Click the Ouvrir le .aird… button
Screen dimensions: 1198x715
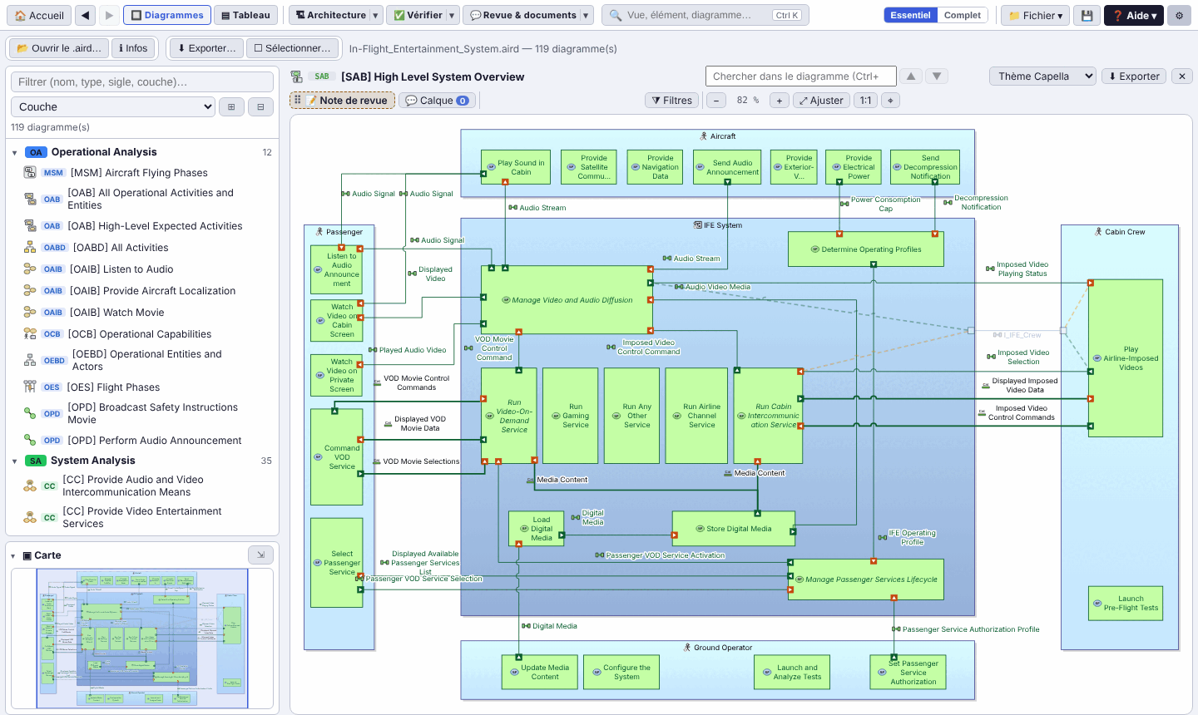58,48
